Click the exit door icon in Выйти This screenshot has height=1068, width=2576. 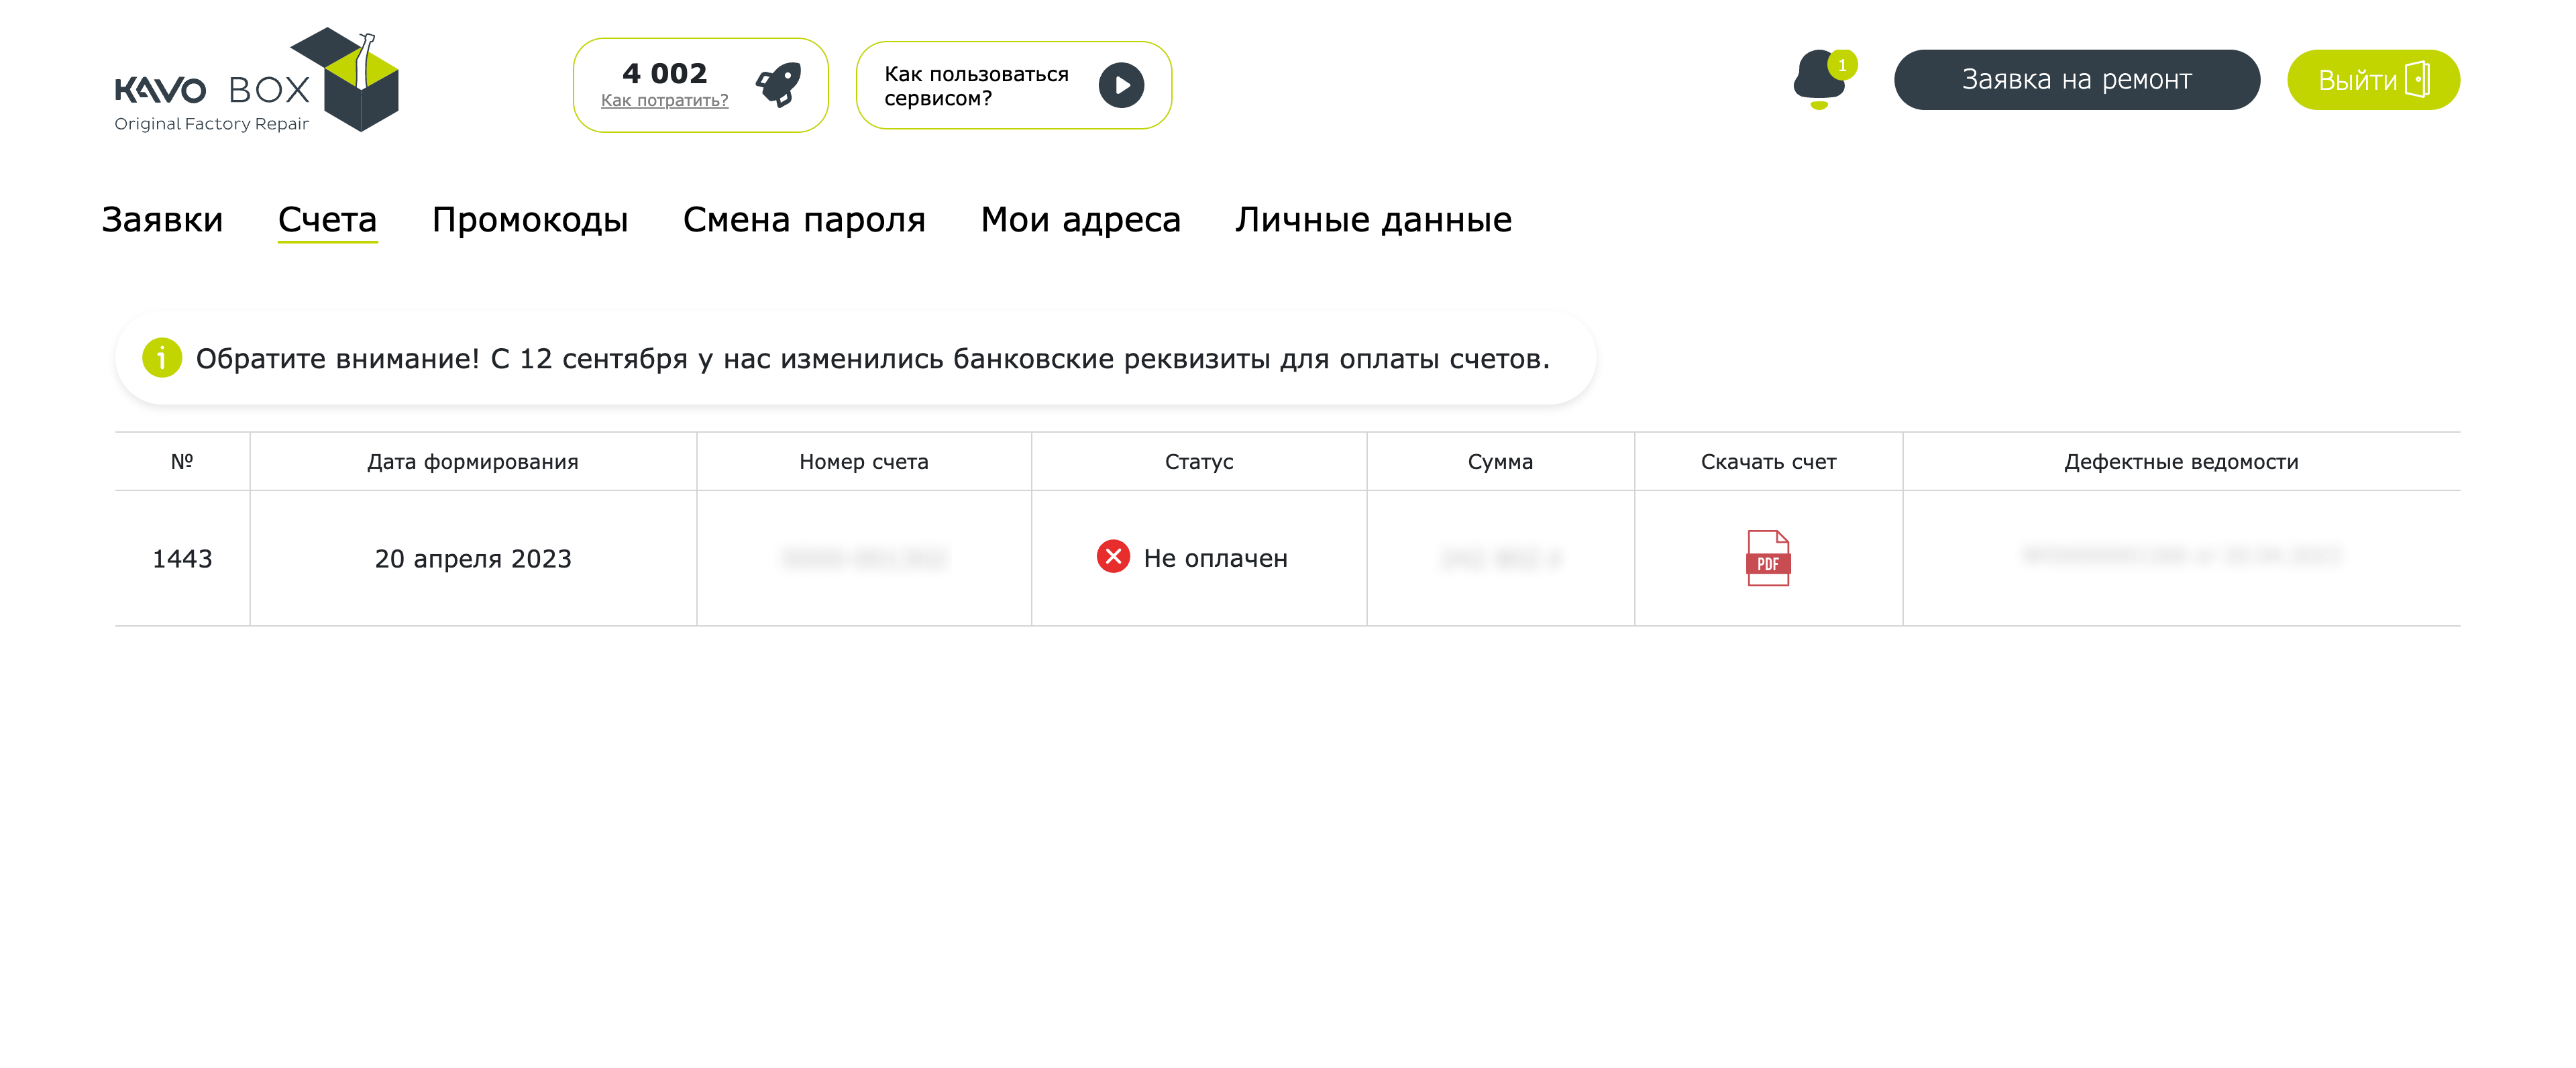click(x=2418, y=79)
